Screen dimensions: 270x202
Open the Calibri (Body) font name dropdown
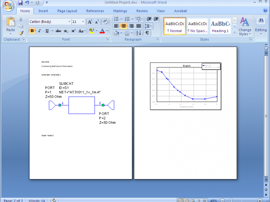[50, 22]
